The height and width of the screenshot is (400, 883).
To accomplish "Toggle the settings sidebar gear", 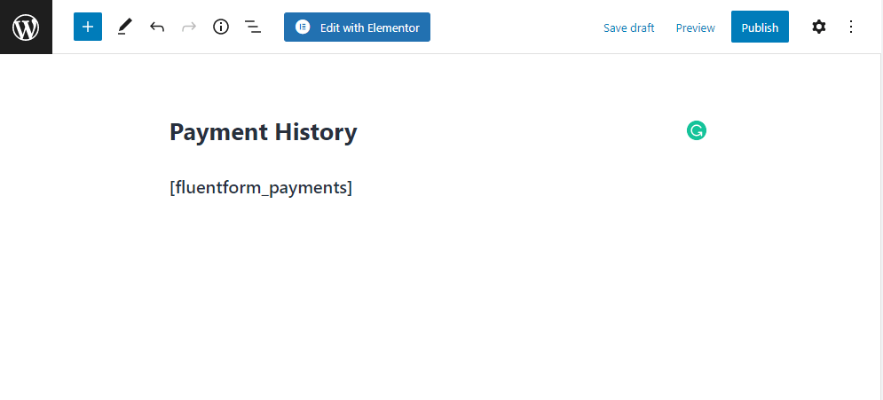I will coord(819,27).
